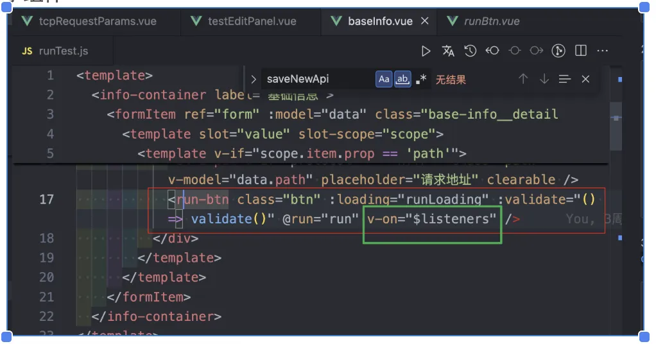Toggle Match Whole Word in find widget
The height and width of the screenshot is (344, 656).
402,80
